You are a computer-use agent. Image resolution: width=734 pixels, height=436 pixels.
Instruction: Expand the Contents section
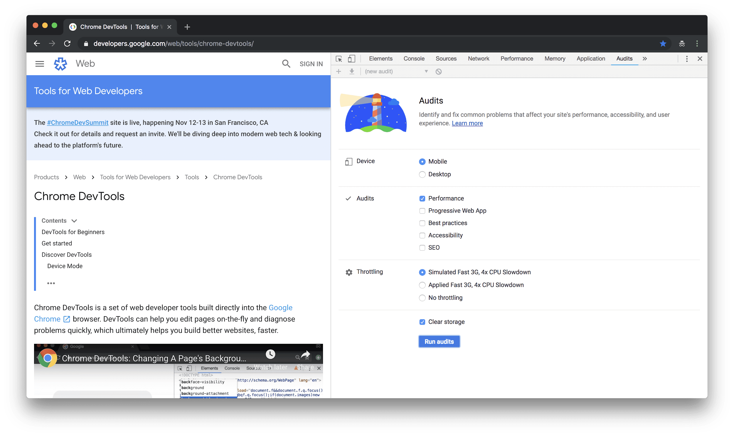[75, 220]
